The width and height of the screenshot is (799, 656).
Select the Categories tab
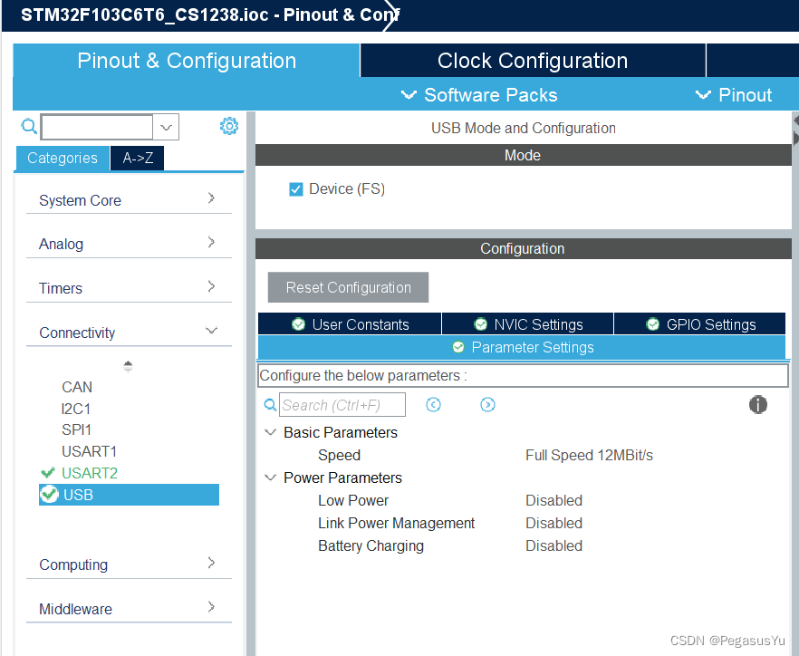click(x=63, y=158)
